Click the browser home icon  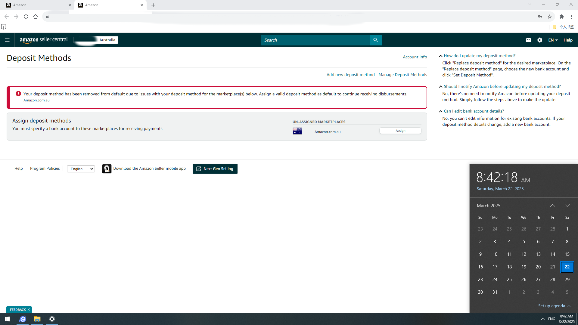36,17
